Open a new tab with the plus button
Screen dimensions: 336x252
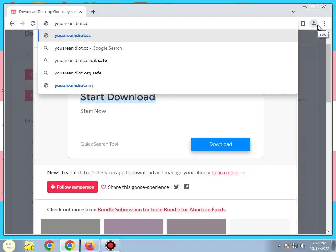pyautogui.click(x=93, y=12)
